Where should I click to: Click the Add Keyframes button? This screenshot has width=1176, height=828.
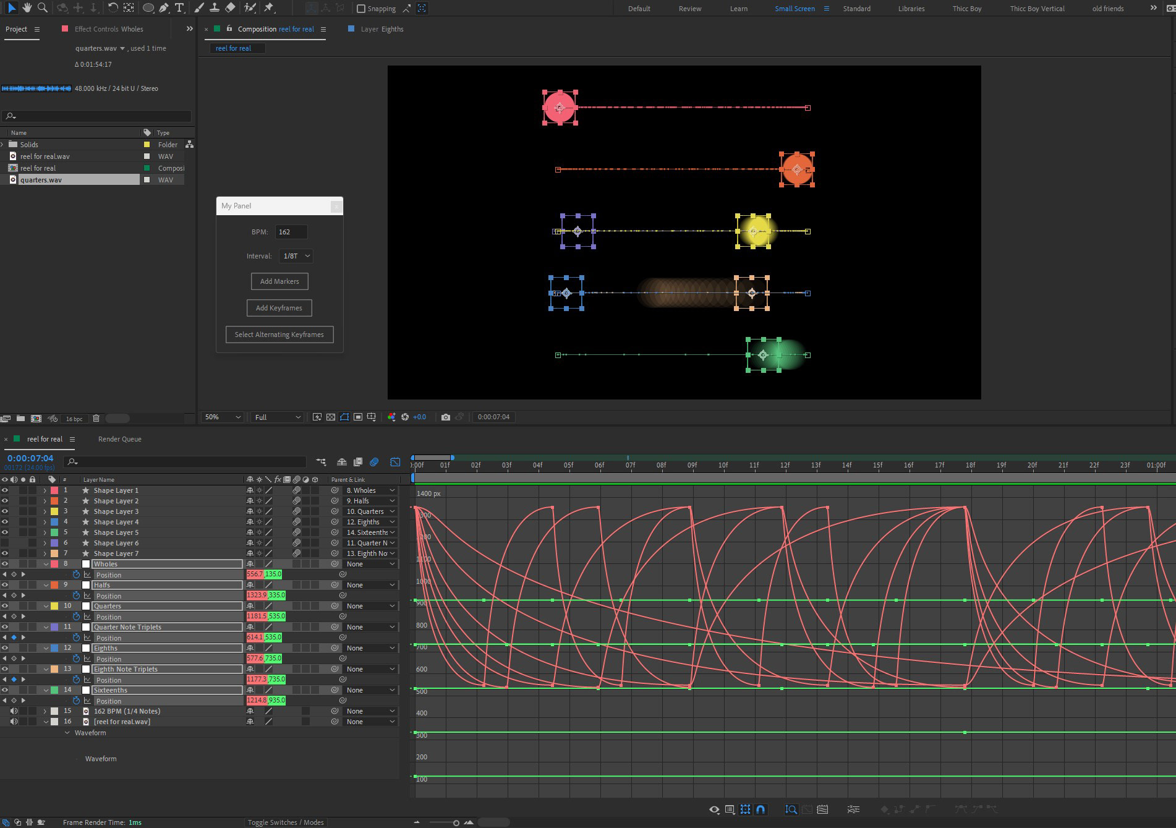pyautogui.click(x=279, y=308)
